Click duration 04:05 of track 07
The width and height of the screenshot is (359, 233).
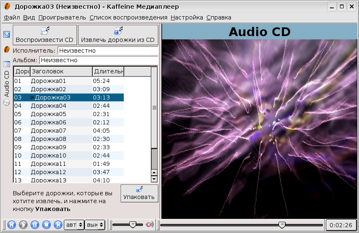point(101,131)
